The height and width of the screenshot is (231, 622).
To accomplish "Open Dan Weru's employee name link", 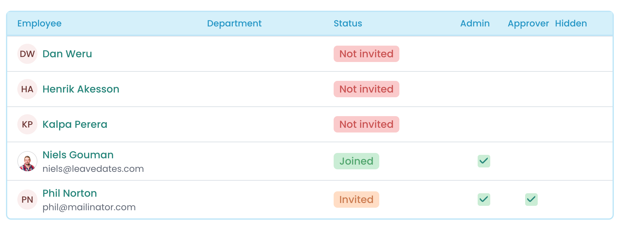I will pos(67,54).
